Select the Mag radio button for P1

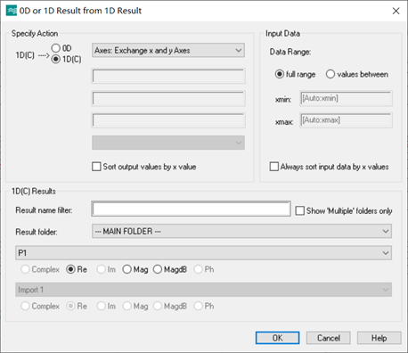point(126,269)
